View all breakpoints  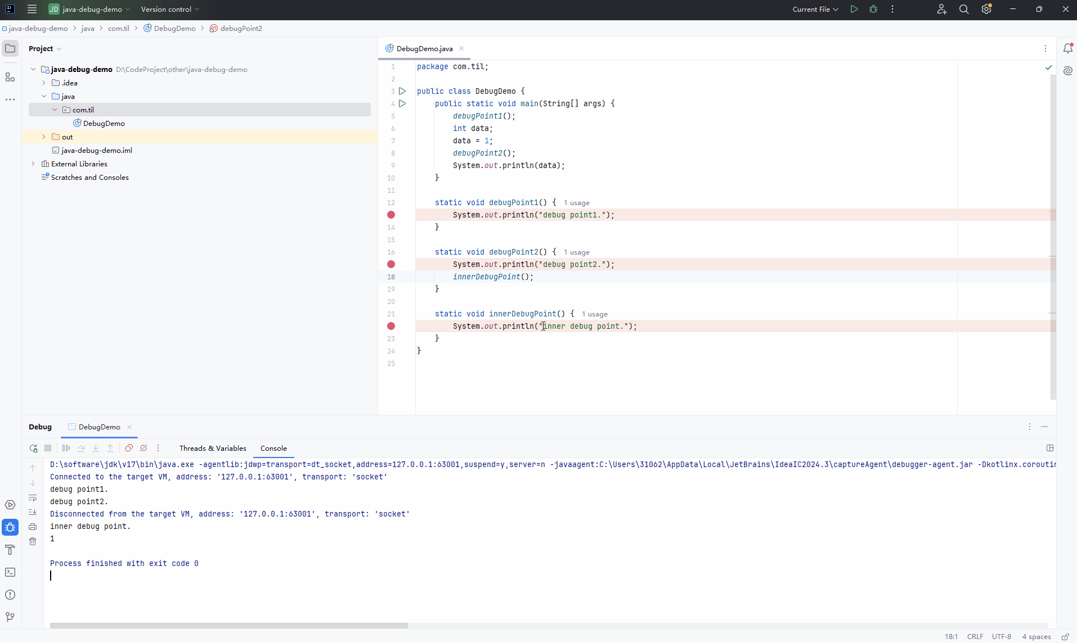(129, 448)
